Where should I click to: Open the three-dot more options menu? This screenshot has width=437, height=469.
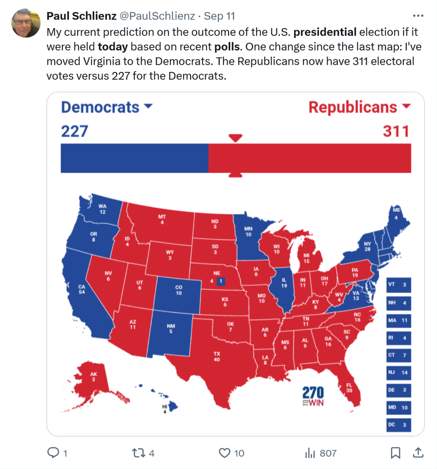pyautogui.click(x=418, y=16)
